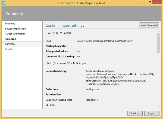Select the Summary step in the sidebar
This screenshot has width=163, height=119.
pos(10,44)
